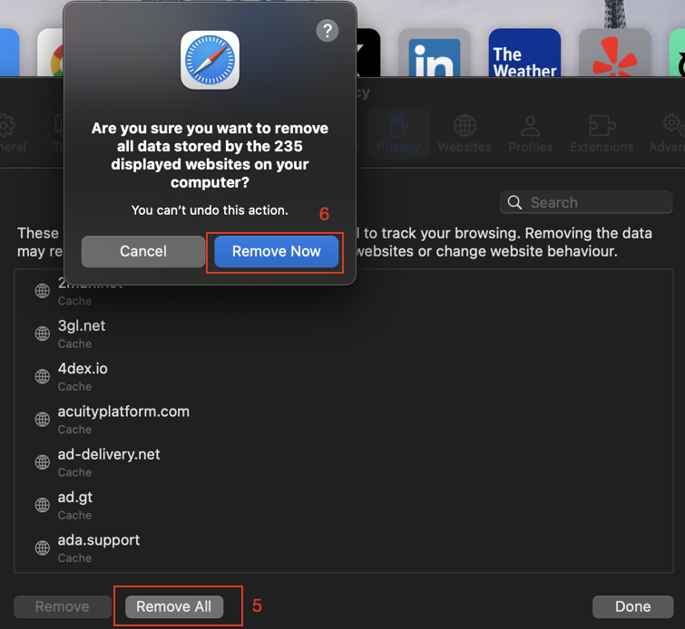Click Cache label under 4dex.io
Image resolution: width=685 pixels, height=629 pixels.
(74, 387)
